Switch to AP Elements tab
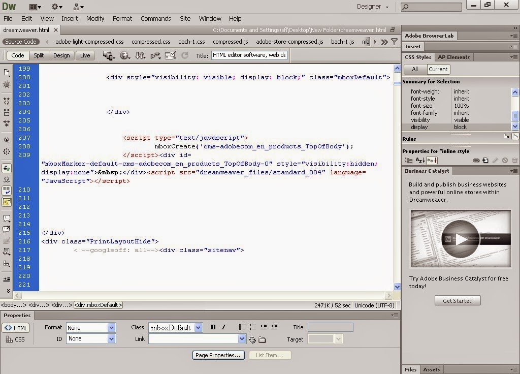520x374 pixels. (x=453, y=57)
